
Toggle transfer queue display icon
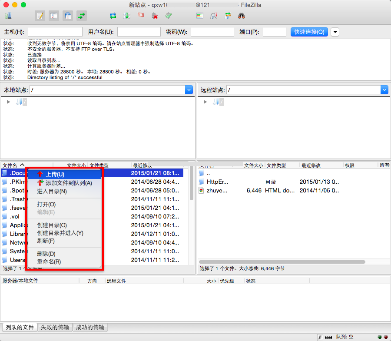point(82,16)
